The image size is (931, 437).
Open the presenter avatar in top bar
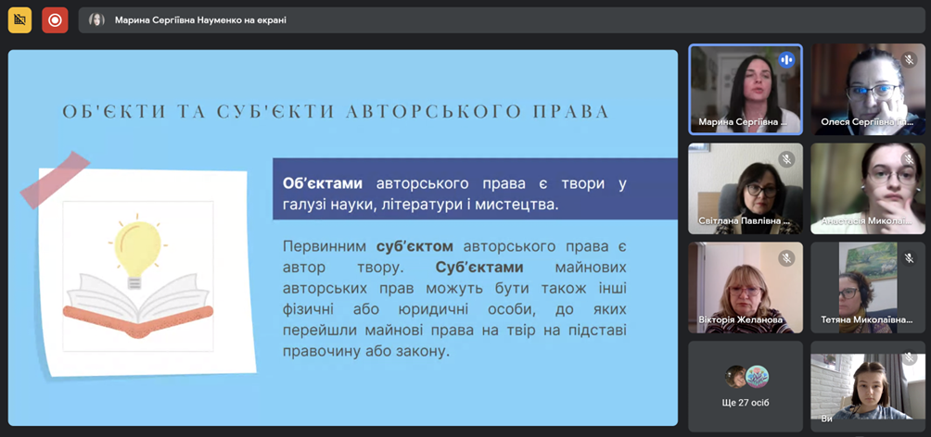coord(96,19)
